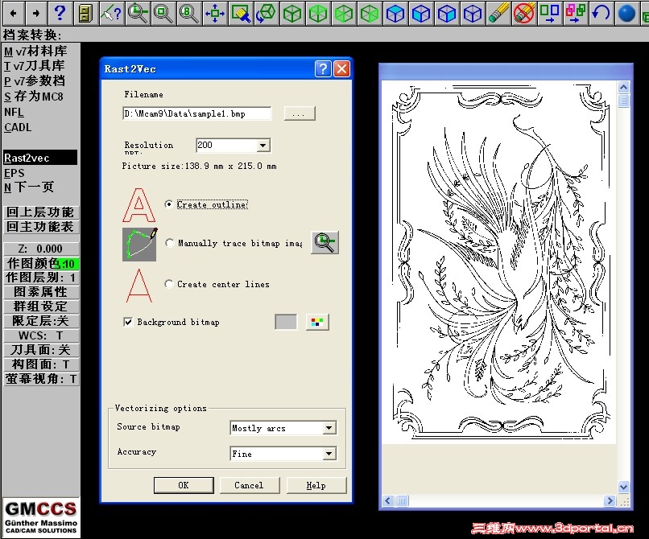The image size is (649, 539).
Task: Click the Z: 0.000 depth setting
Action: [x=40, y=249]
